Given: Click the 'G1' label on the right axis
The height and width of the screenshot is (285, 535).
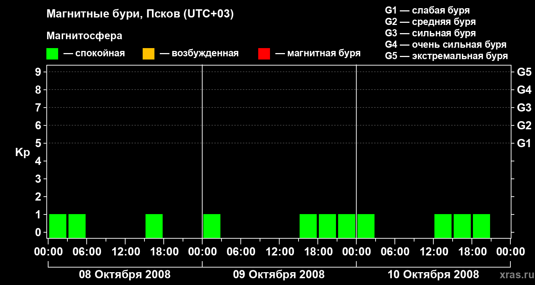Looking at the screenshot, I should click(x=524, y=143).
